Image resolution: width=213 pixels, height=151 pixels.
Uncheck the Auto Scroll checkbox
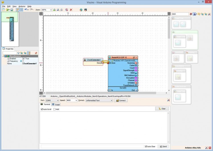pyautogui.click(x=42, y=109)
